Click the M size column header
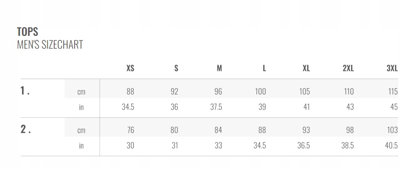The height and width of the screenshot is (169, 400). pos(219,68)
